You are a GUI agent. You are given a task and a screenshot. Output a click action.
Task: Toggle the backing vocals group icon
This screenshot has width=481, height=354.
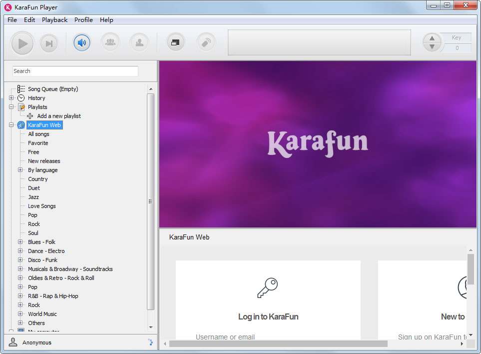[110, 42]
